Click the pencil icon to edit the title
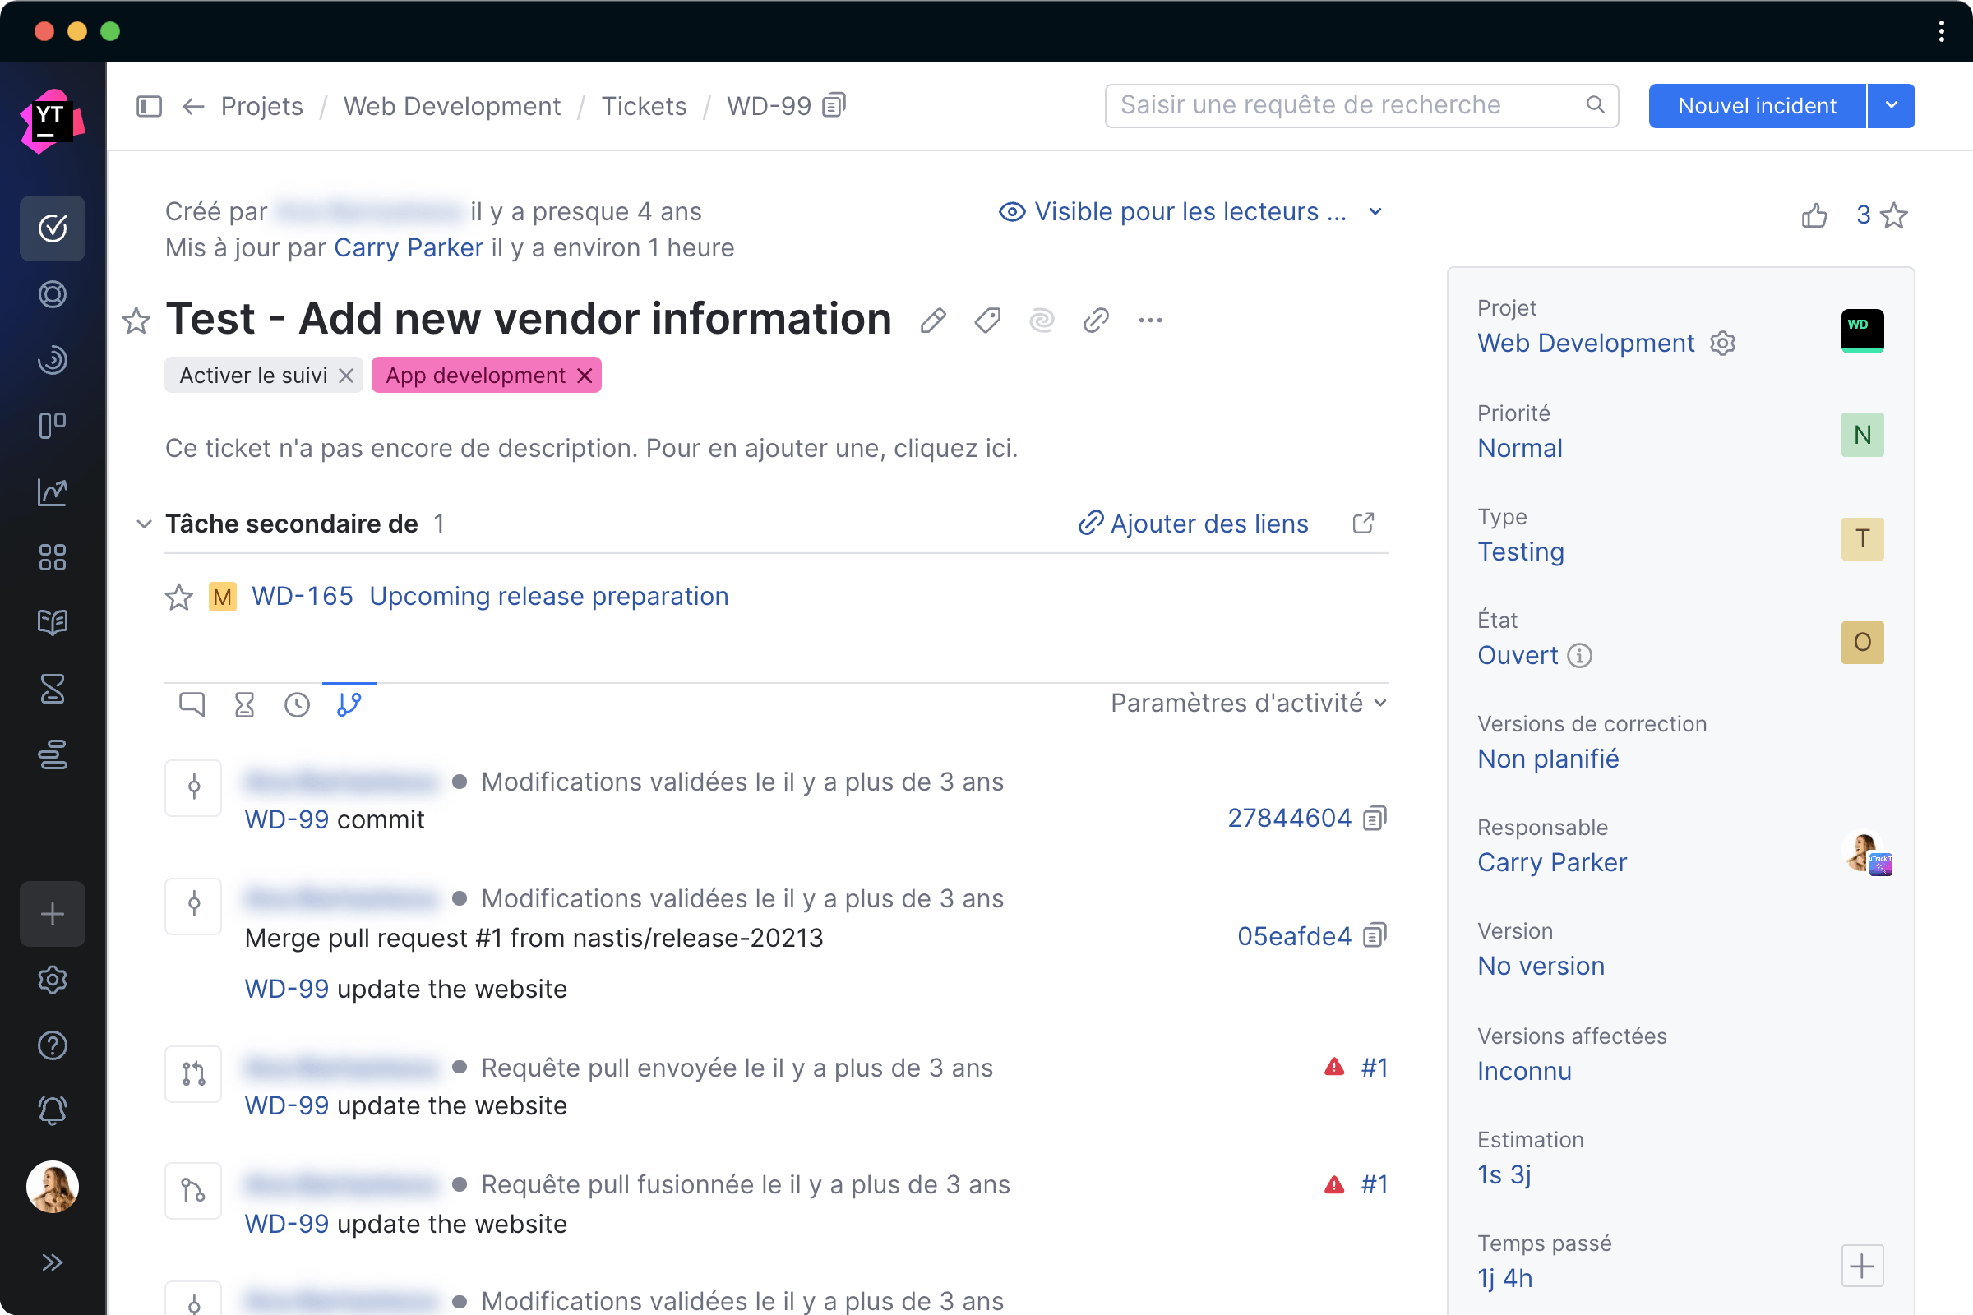Viewport: 1973px width, 1315px height. pyautogui.click(x=934, y=320)
